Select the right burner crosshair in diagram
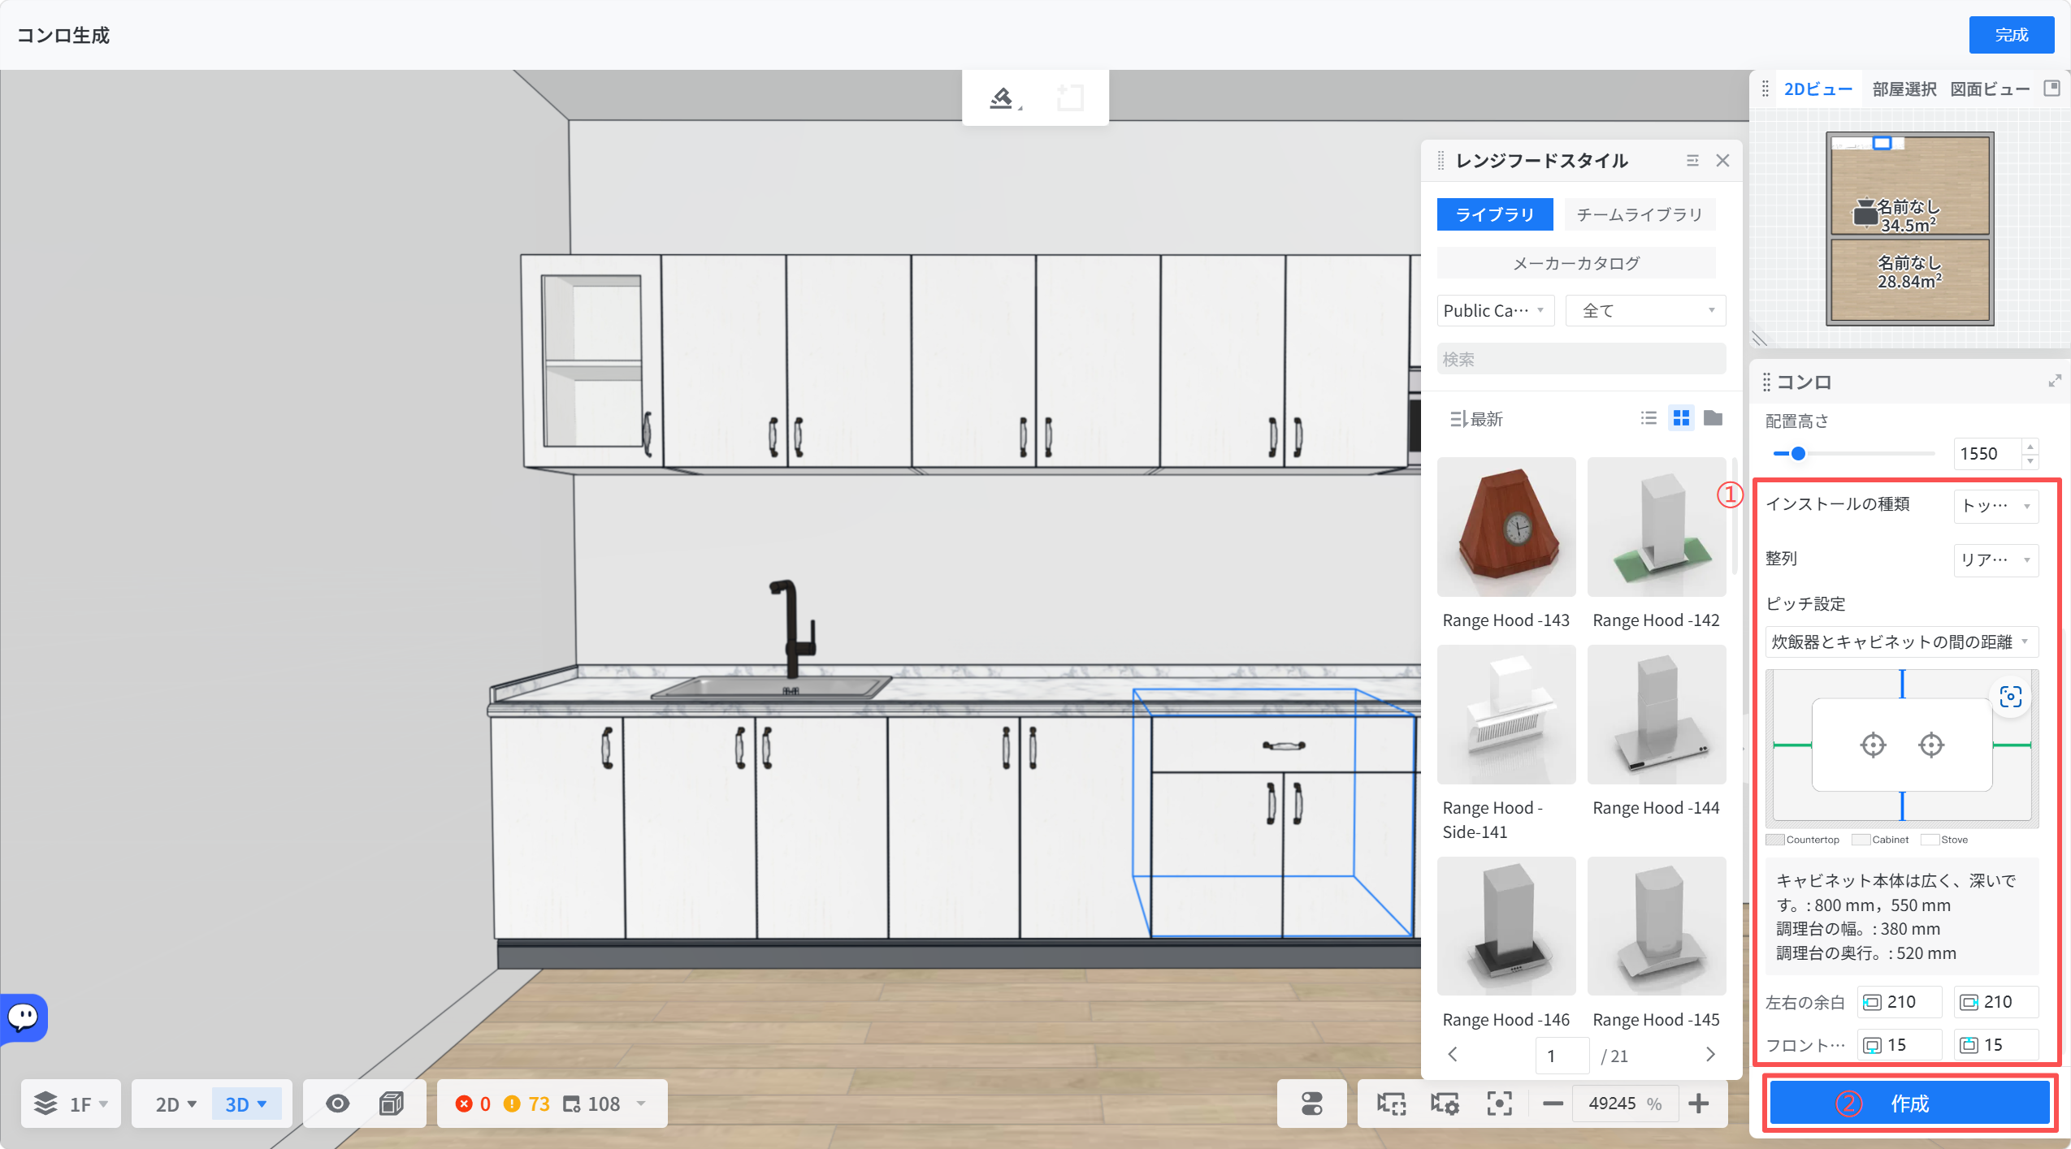Viewport: 2071px width, 1149px height. pos(1931,745)
